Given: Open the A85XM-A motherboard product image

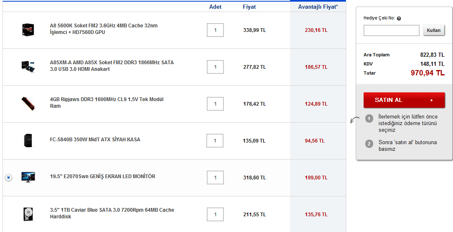Looking at the screenshot, I should [x=28, y=67].
